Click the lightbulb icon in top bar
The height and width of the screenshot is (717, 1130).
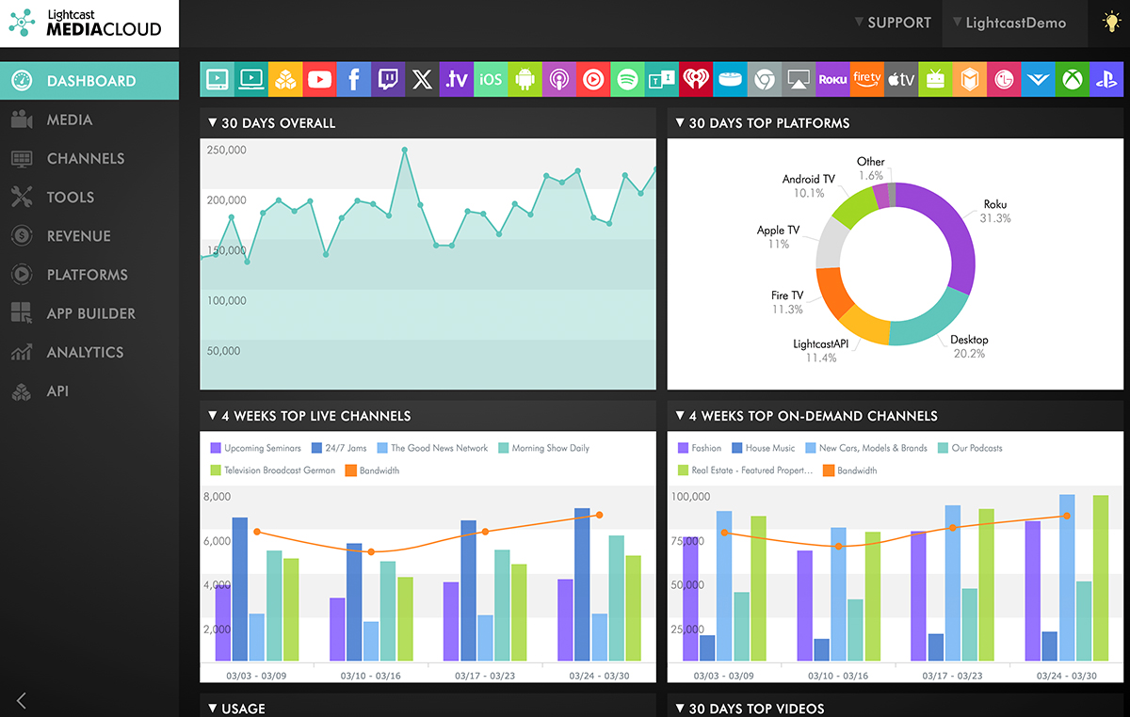(x=1111, y=23)
